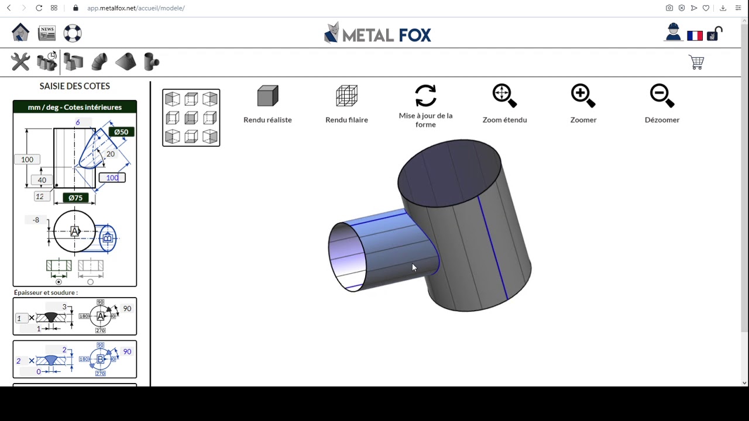Image resolution: width=749 pixels, height=421 pixels.
Task: Choose bottom-left cube view orientation
Action: [x=172, y=137]
